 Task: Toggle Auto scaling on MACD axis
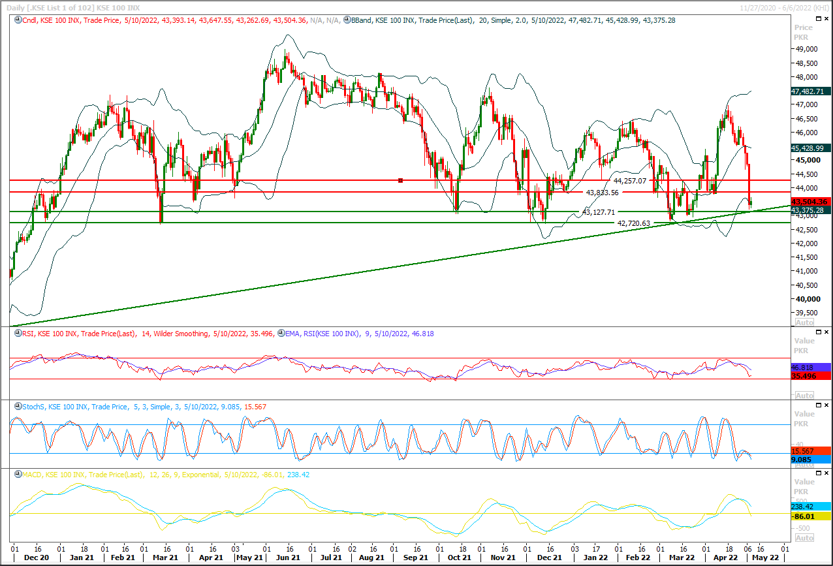[x=804, y=538]
